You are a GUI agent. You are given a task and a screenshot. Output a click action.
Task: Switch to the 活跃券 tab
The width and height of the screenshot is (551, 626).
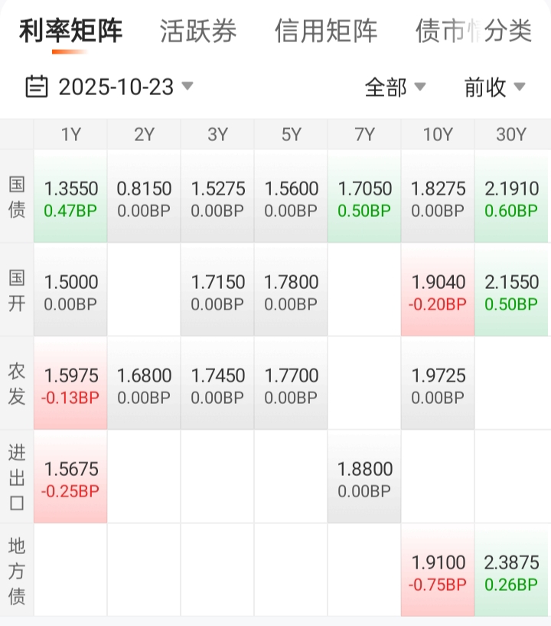click(x=198, y=31)
